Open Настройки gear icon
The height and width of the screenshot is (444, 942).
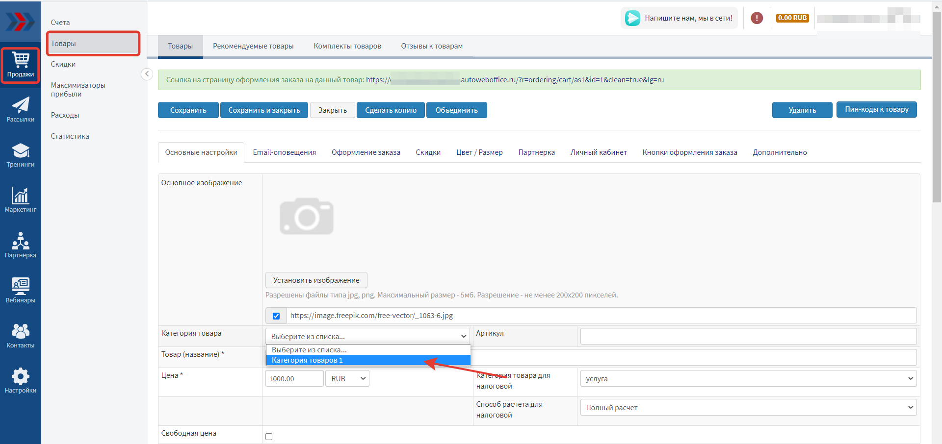(20, 381)
